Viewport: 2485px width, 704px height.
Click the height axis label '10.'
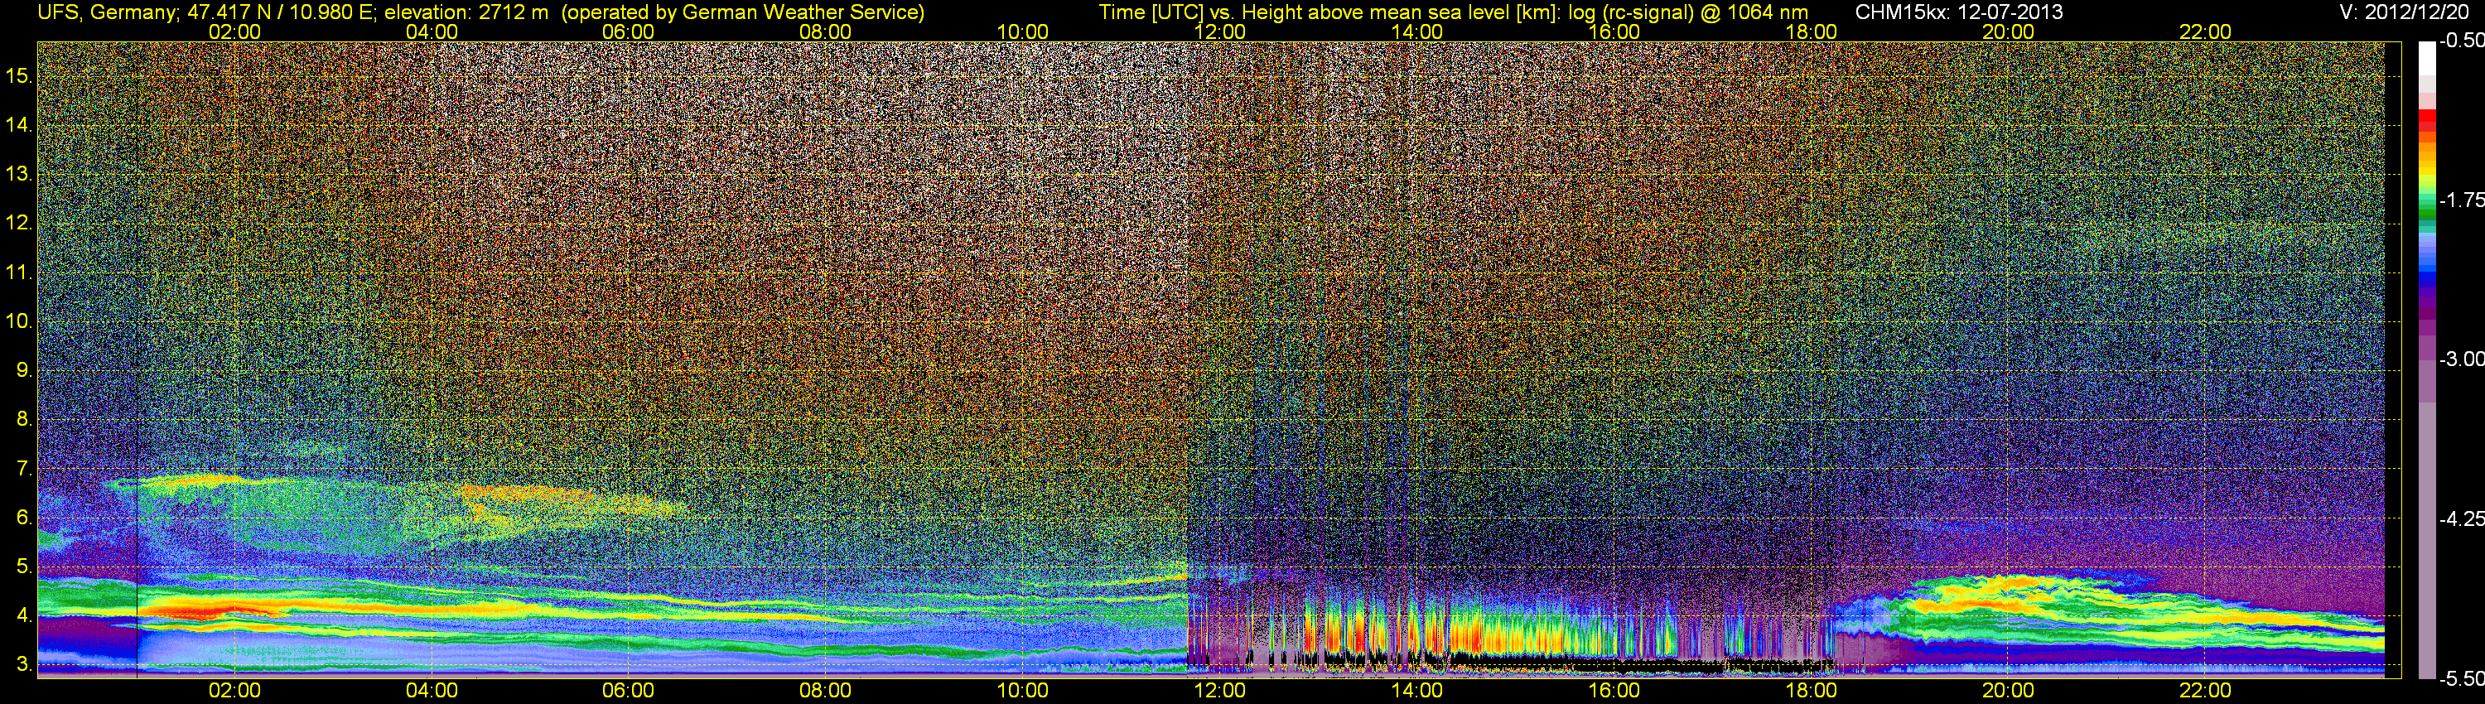(19, 321)
